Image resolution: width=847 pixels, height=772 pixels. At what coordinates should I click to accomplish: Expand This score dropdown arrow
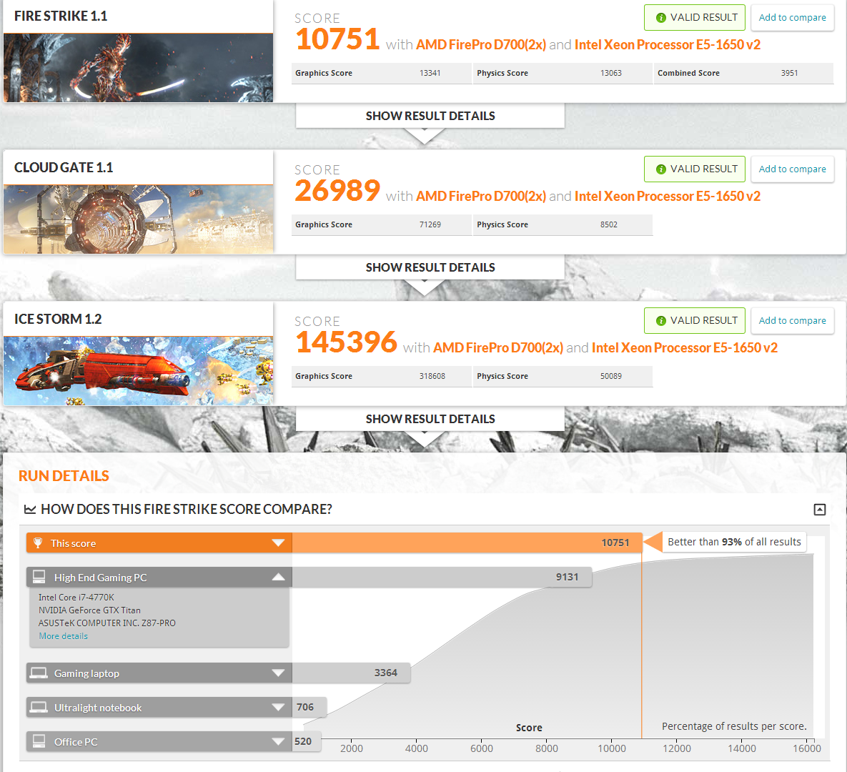(278, 543)
